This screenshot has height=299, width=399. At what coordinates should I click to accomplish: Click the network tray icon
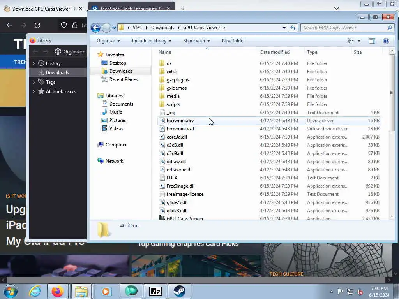click(350, 292)
